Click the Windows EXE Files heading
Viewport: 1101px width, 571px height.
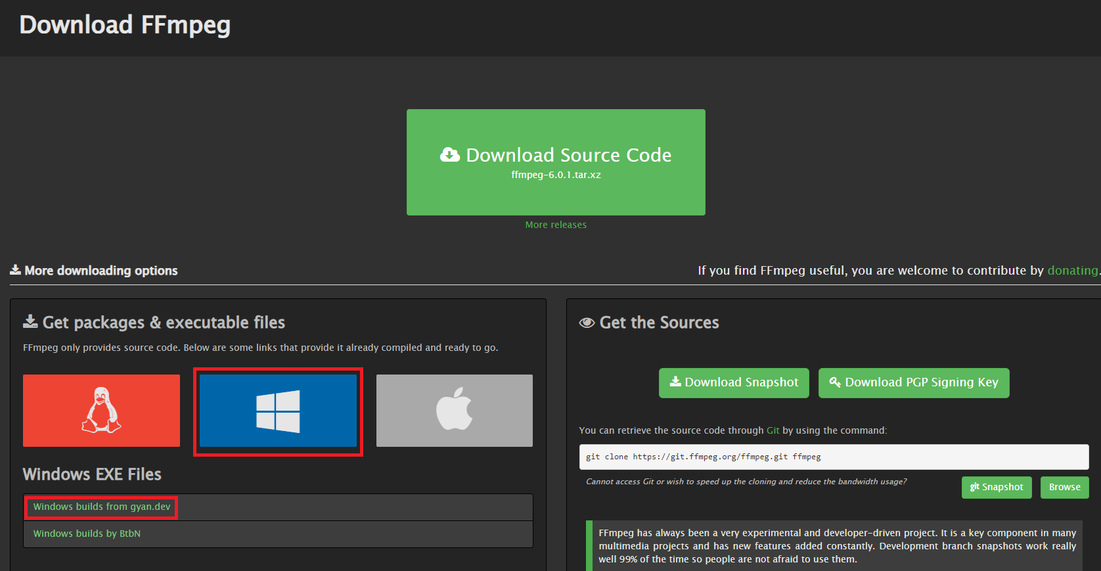pos(92,474)
